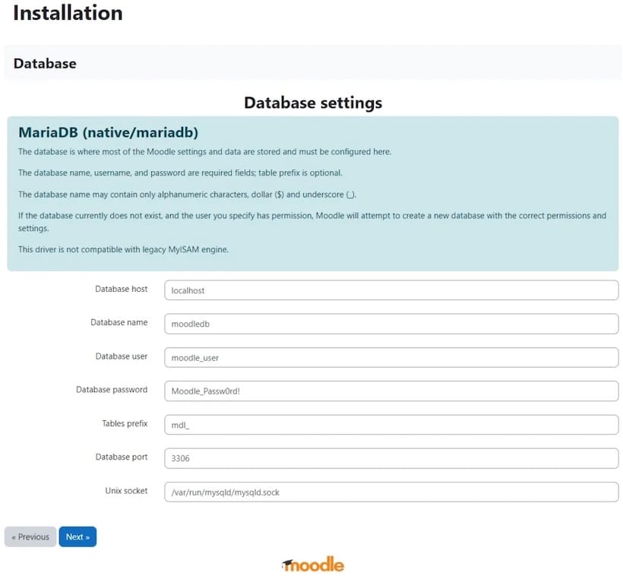The width and height of the screenshot is (623, 576).
Task: Click the sentence about where Moodle settings are stored
Action: [204, 152]
